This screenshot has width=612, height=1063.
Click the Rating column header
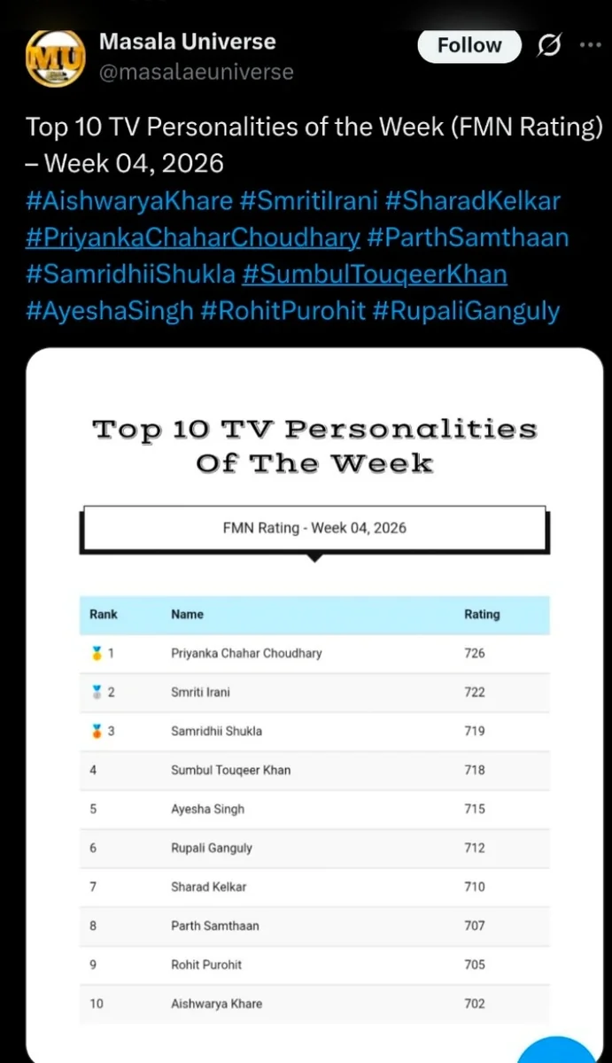click(x=482, y=615)
